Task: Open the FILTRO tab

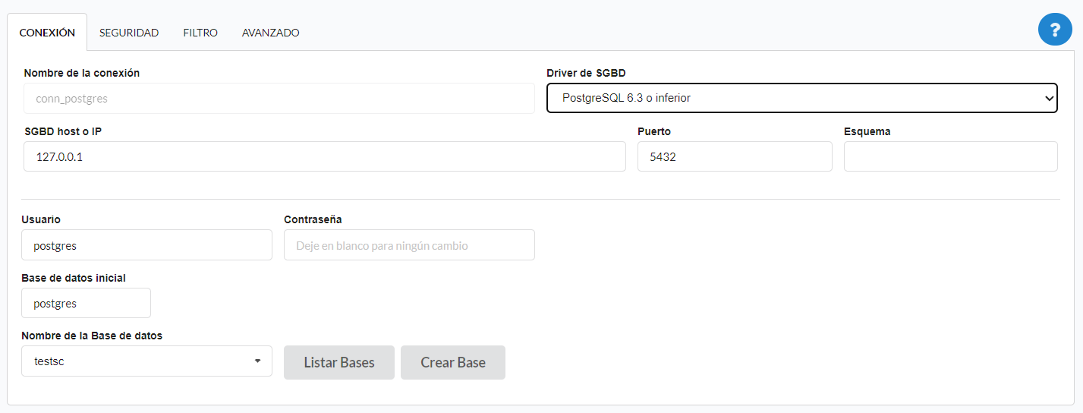Action: pos(200,33)
